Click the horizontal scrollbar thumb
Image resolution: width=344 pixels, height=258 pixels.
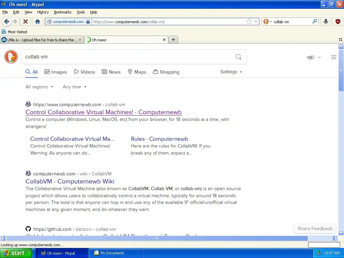[157, 238]
